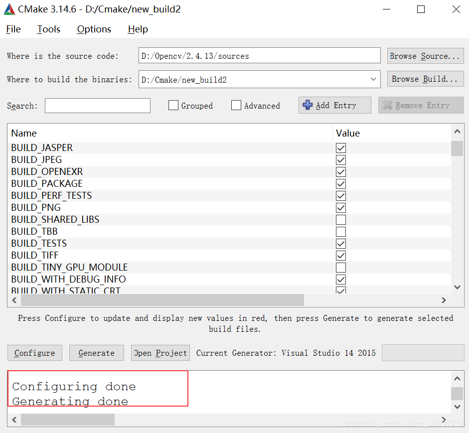
Task: Click the Browse Build button
Action: pyautogui.click(x=425, y=79)
